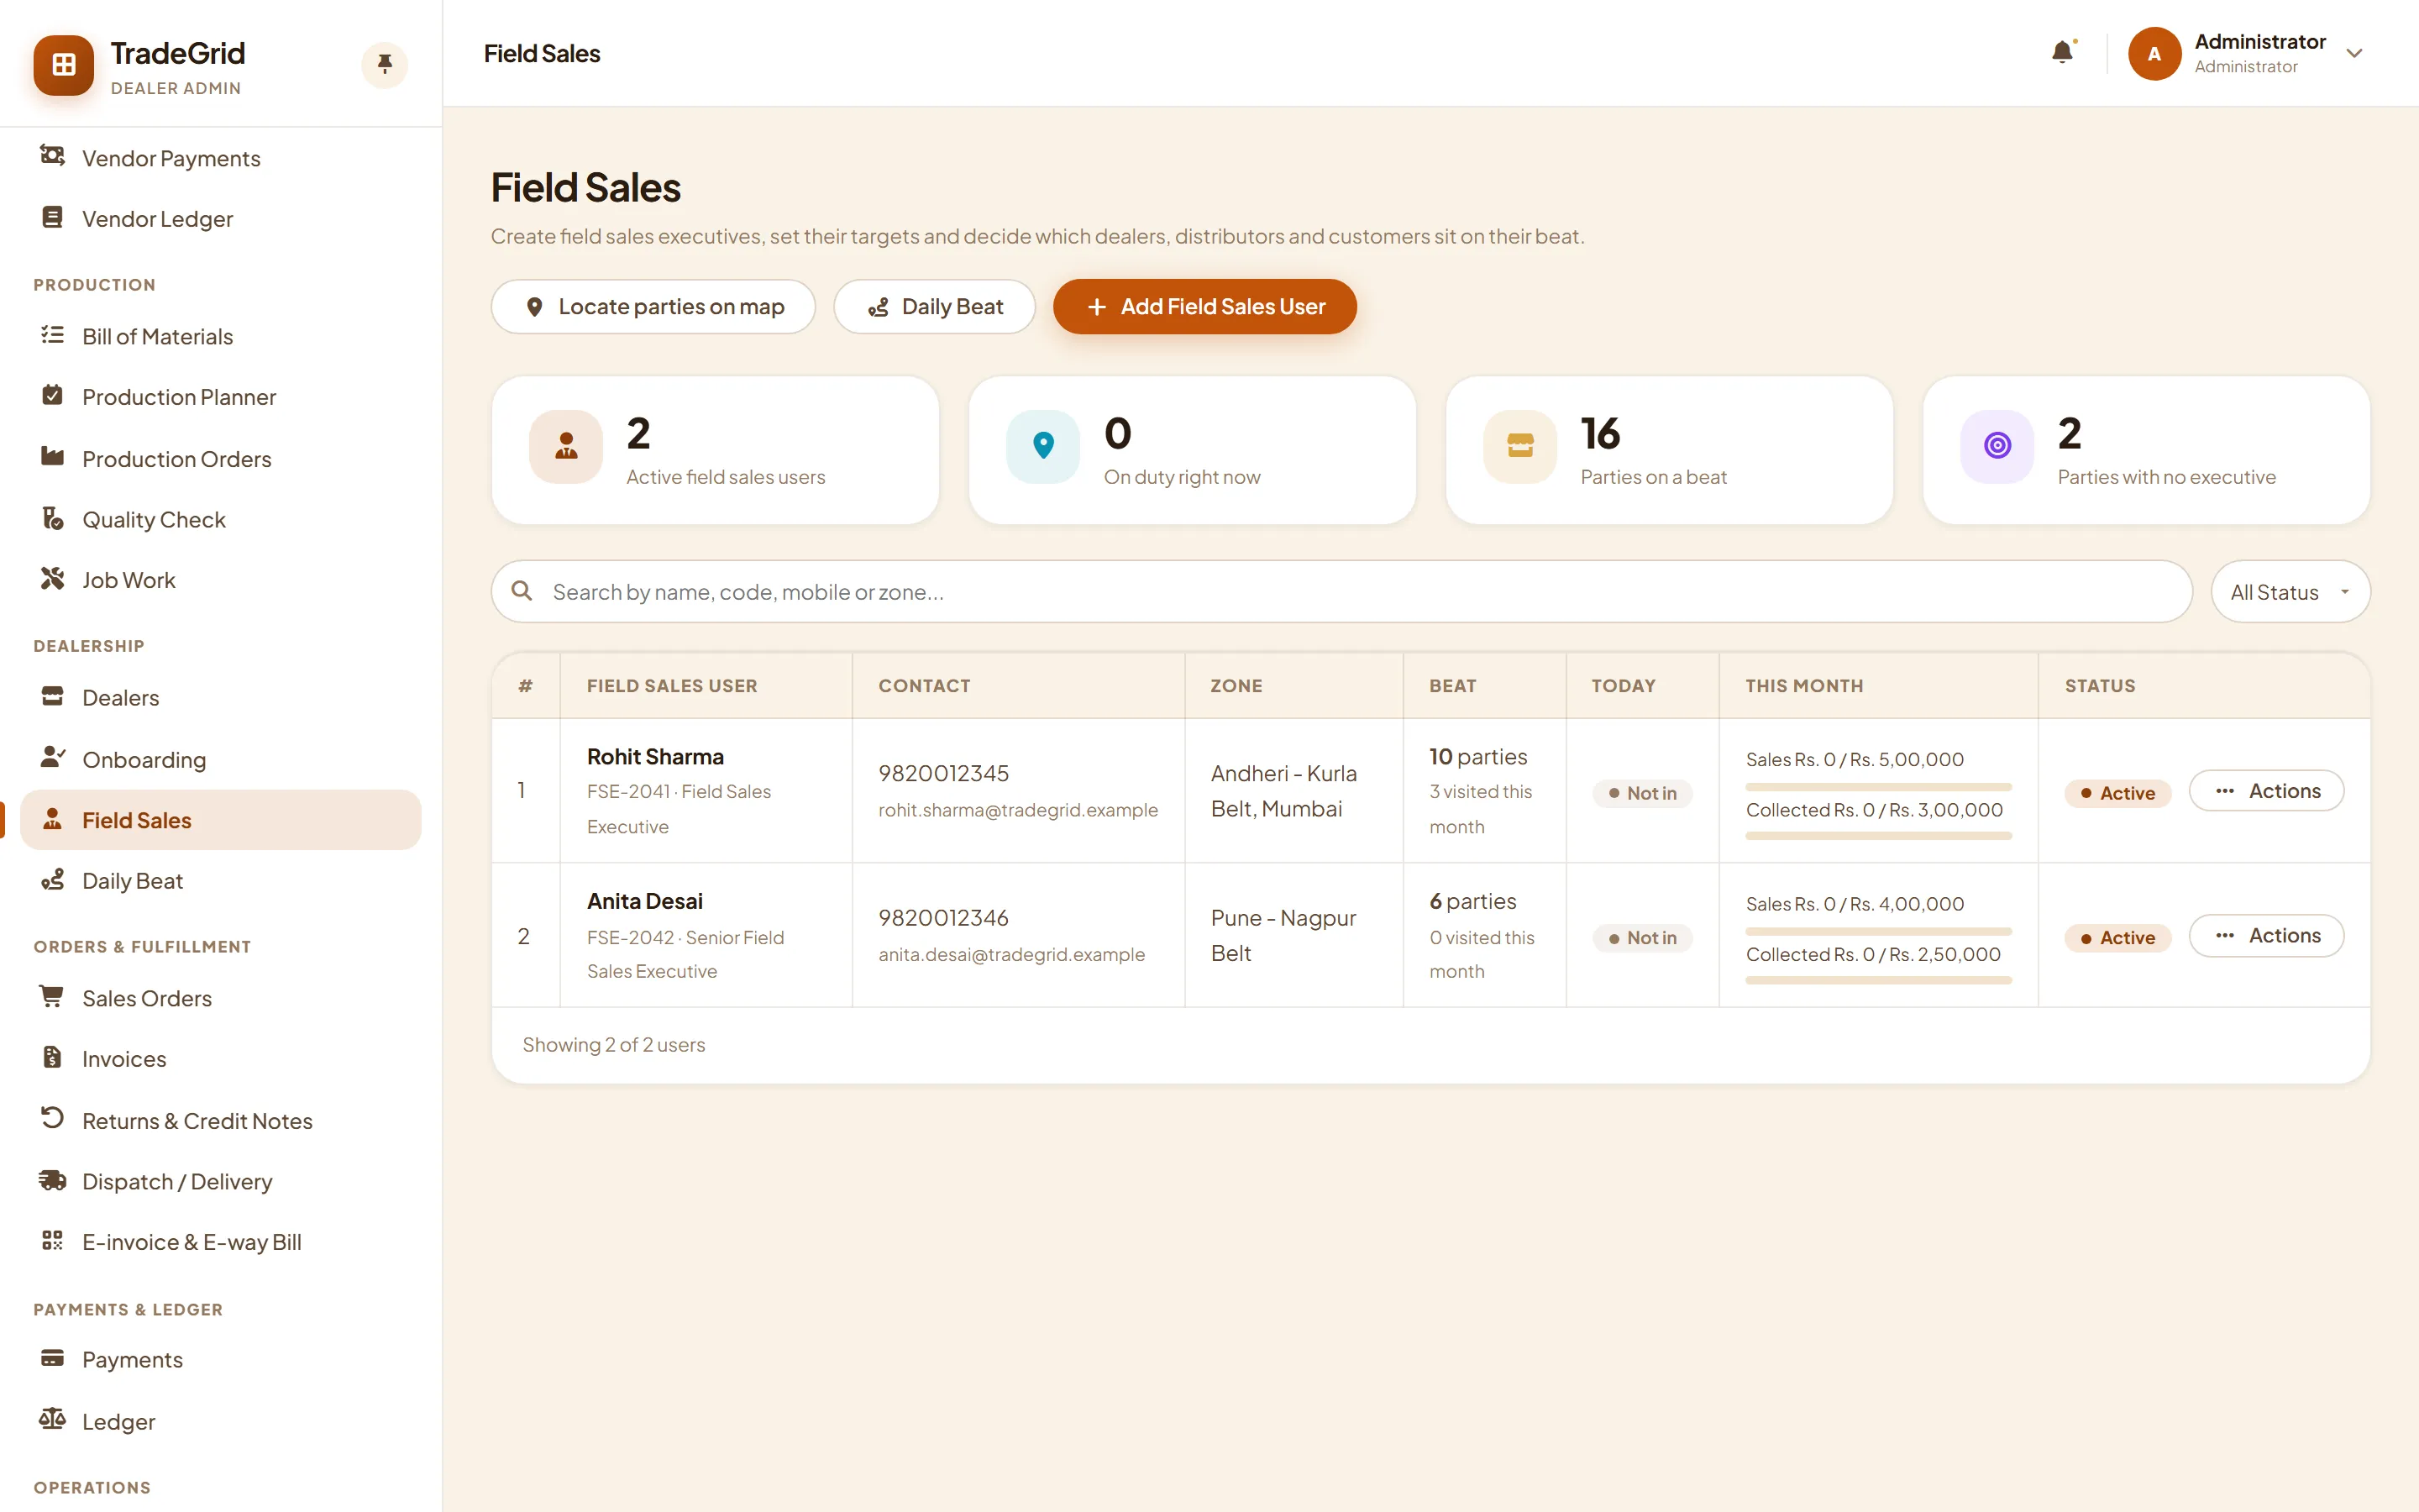2419x1512 pixels.
Task: Click the Quality Check icon
Action: (x=52, y=518)
